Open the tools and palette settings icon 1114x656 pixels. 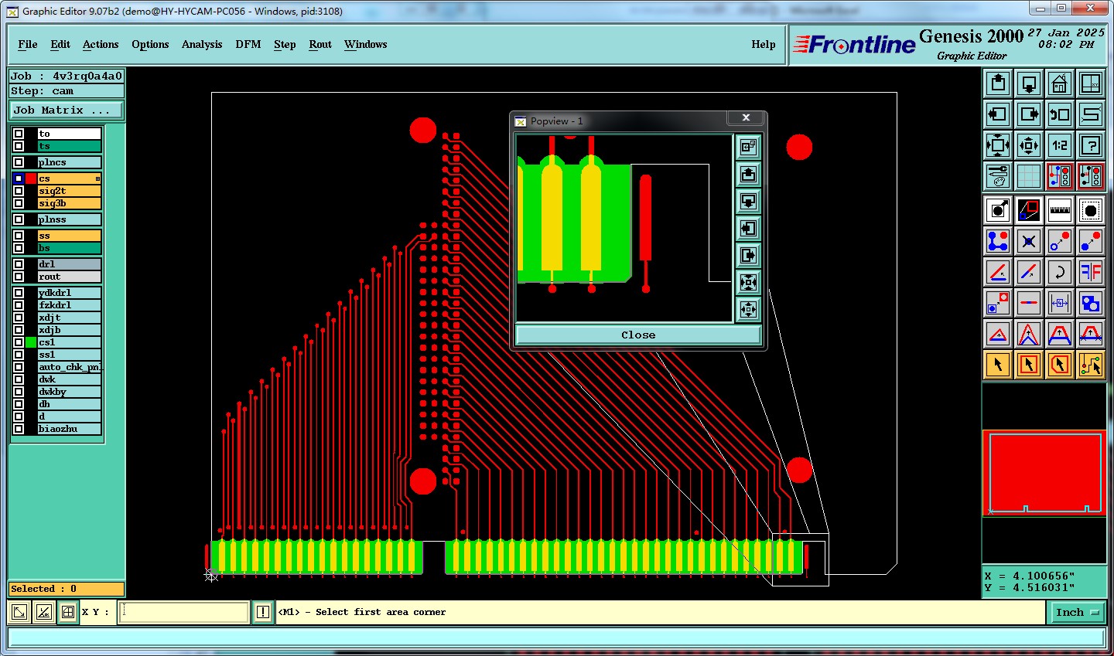tap(998, 176)
